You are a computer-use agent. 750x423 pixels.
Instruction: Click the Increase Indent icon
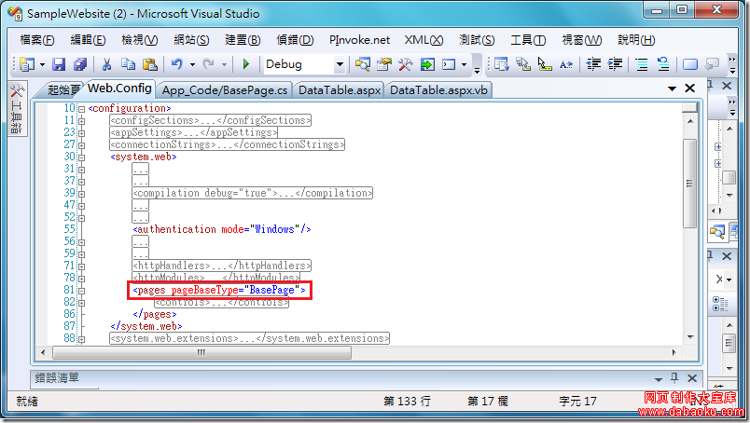[x=615, y=64]
